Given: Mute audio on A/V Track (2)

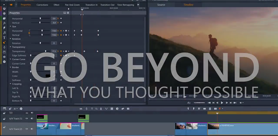Looking at the screenshot, I should [x=32, y=129].
